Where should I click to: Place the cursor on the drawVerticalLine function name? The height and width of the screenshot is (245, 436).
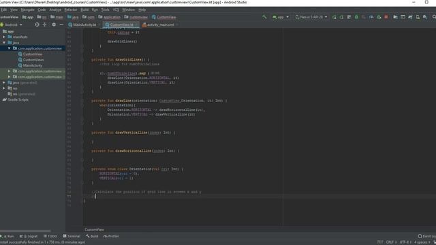[131, 133]
